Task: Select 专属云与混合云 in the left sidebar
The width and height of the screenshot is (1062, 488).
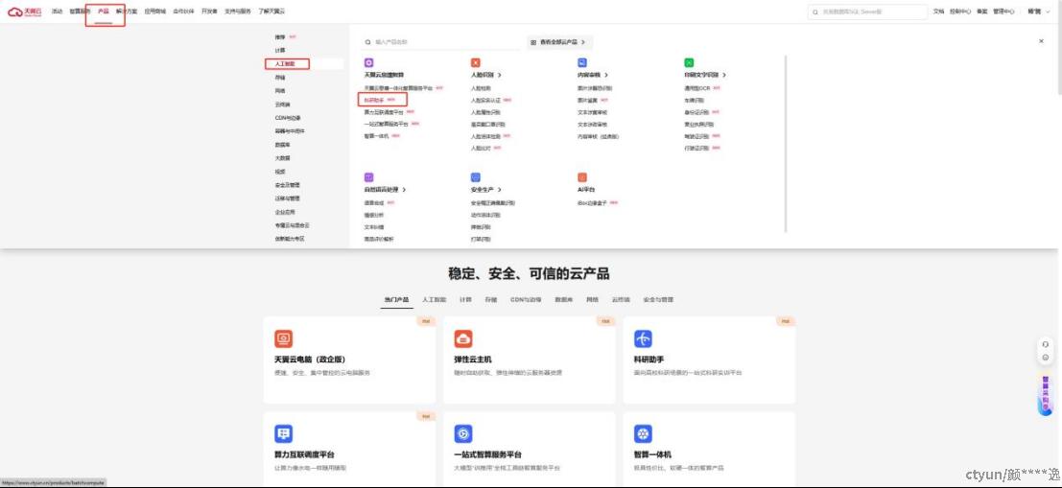Action: click(292, 225)
